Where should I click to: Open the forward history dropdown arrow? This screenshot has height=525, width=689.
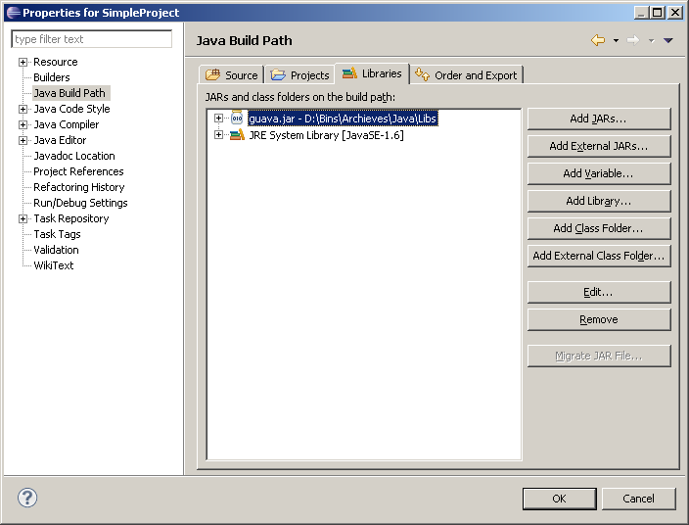point(651,41)
